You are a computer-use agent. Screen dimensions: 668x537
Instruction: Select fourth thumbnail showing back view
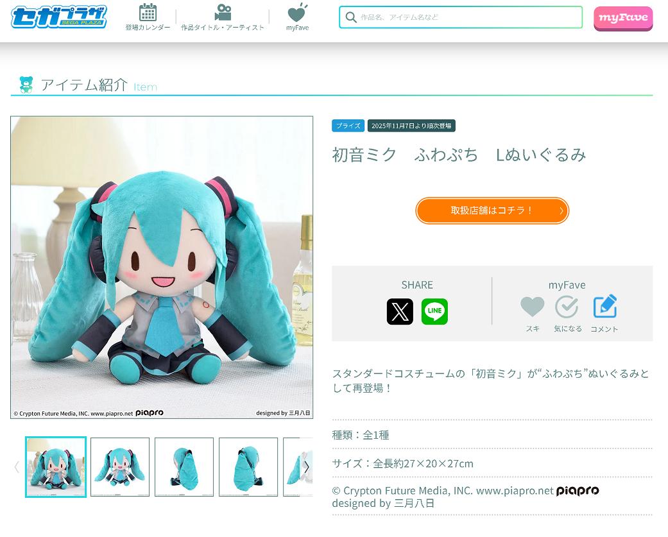tap(248, 467)
